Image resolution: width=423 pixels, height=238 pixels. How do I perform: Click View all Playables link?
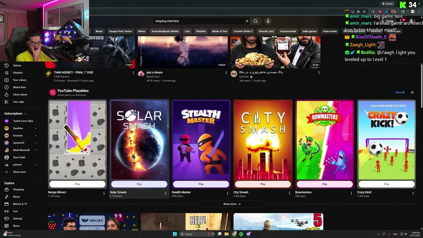coord(400,93)
